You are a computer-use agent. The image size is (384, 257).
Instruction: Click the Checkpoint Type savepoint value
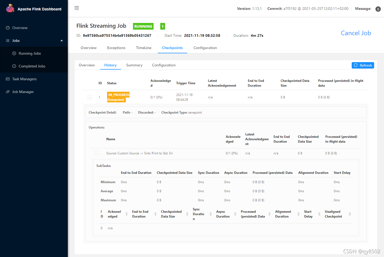(x=195, y=113)
